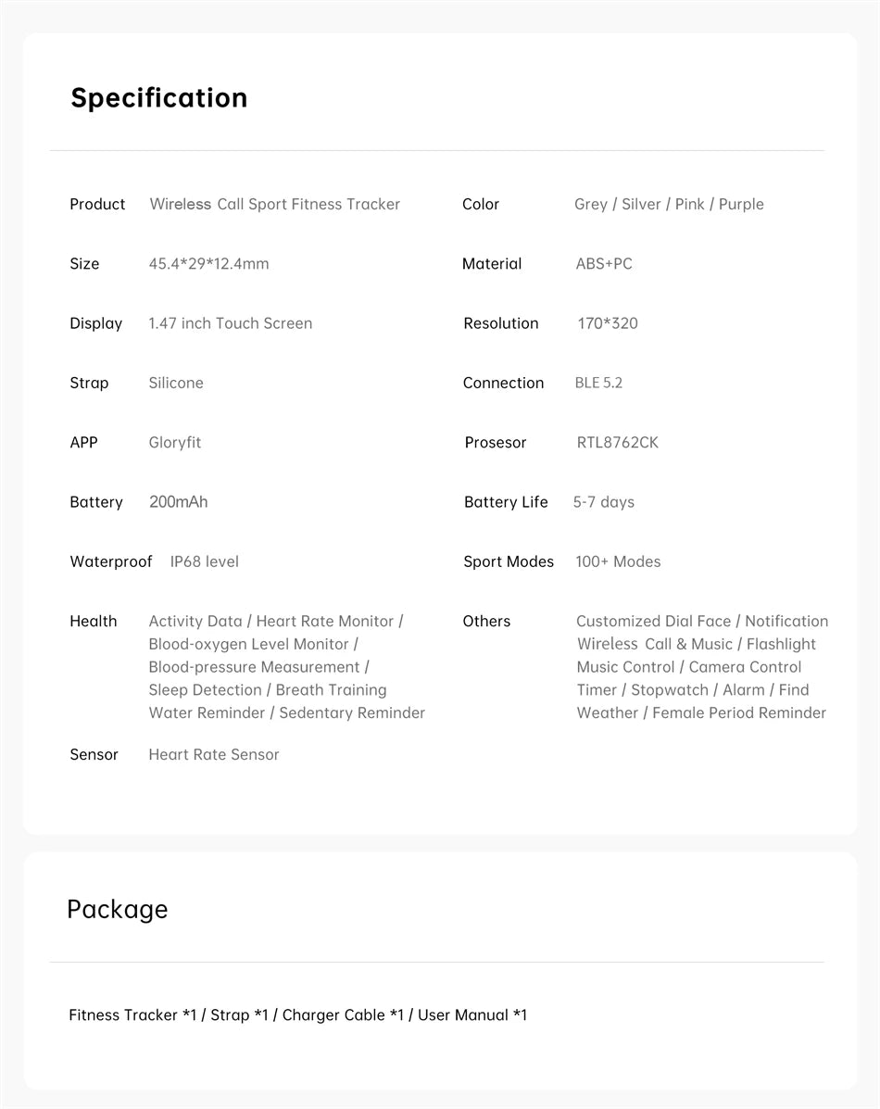
Task: Click the 'Heart Rate Sensor' text
Action: point(213,754)
